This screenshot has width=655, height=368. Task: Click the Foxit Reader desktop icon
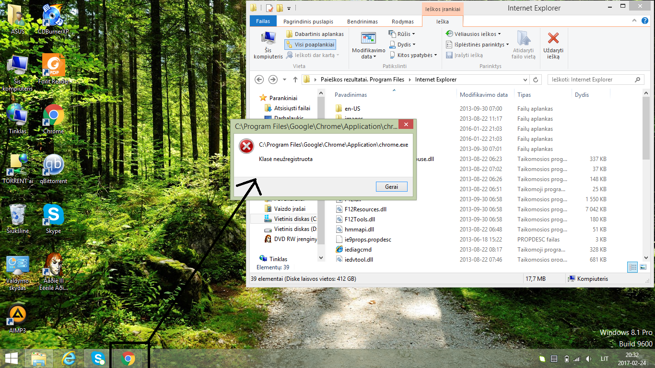pos(54,66)
